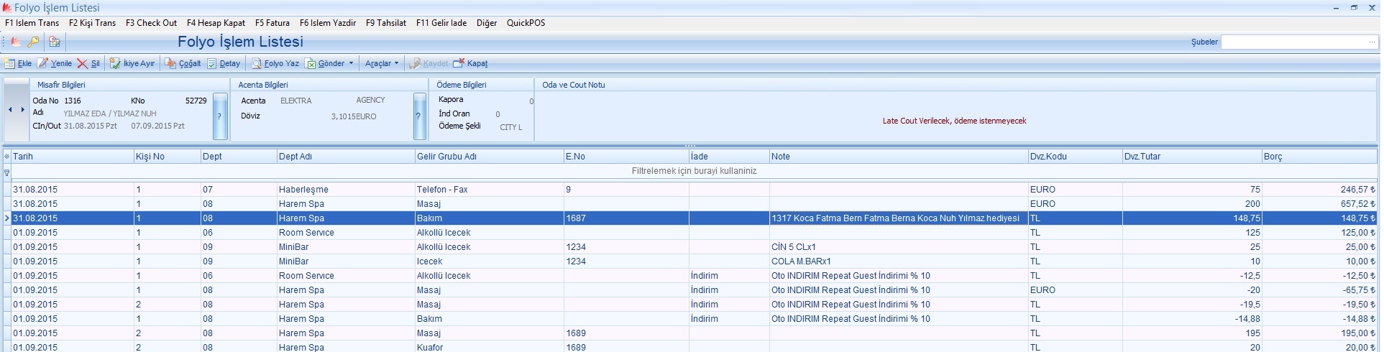
Task: Select F4 Hesap Kapat menu item
Action: coord(216,23)
